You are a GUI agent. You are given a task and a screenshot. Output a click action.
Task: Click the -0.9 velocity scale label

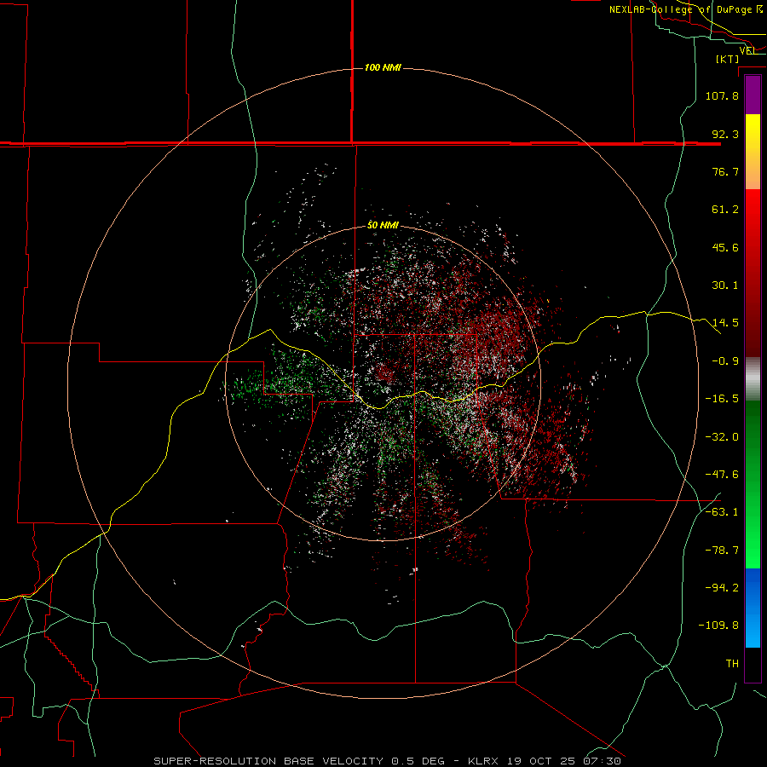coord(725,361)
